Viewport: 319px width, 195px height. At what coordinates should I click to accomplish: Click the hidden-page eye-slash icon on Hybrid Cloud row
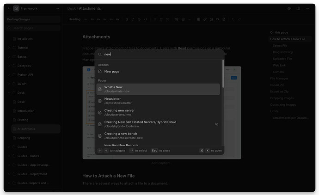click(216, 124)
